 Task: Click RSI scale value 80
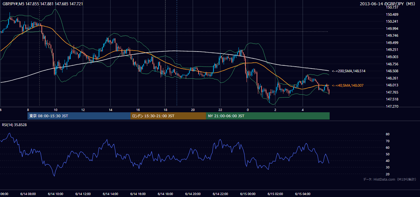(x=388, y=134)
